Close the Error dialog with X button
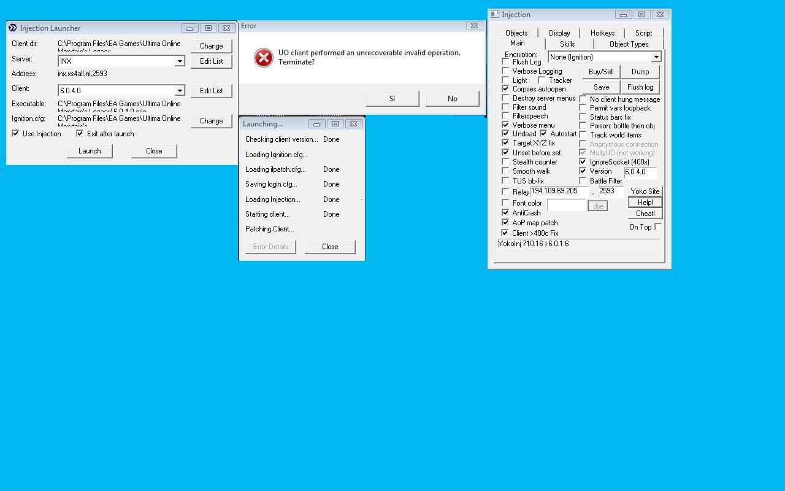Screen dimensions: 785x491 474,26
